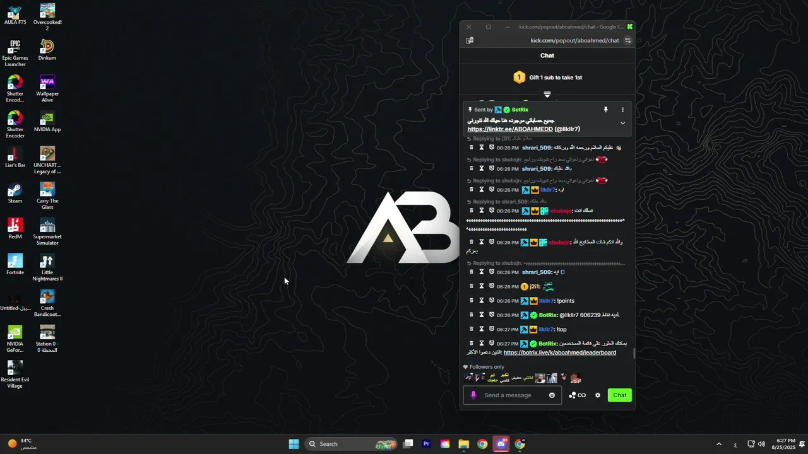Open the Windows Start menu

(x=294, y=444)
